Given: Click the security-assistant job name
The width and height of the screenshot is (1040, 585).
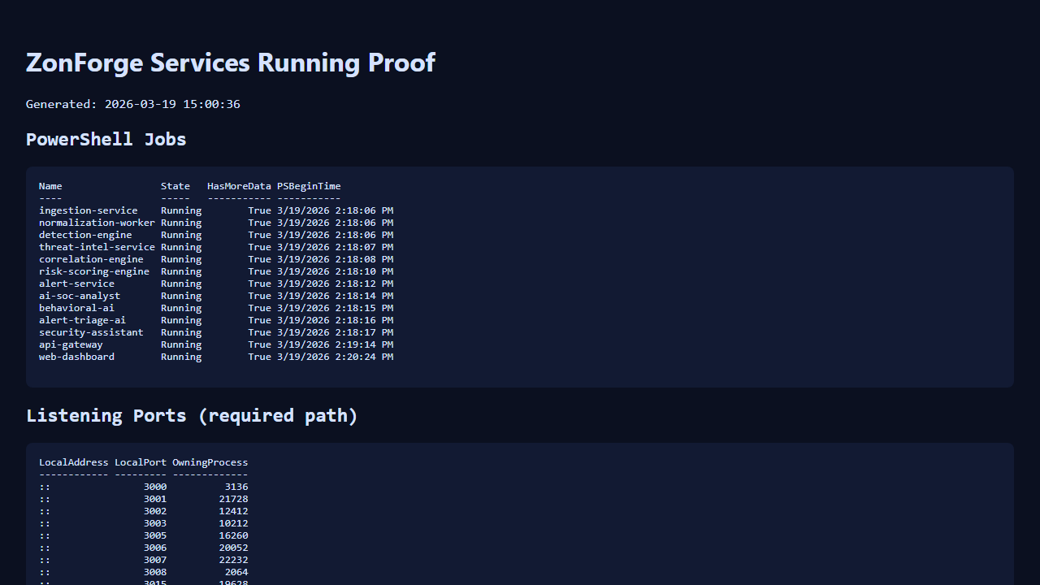Looking at the screenshot, I should tap(91, 332).
